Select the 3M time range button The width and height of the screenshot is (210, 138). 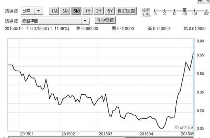click(x=65, y=11)
